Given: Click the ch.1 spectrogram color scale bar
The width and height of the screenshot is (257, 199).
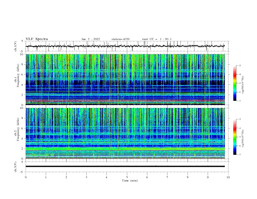Looking at the screenshot, I should click(x=235, y=83).
